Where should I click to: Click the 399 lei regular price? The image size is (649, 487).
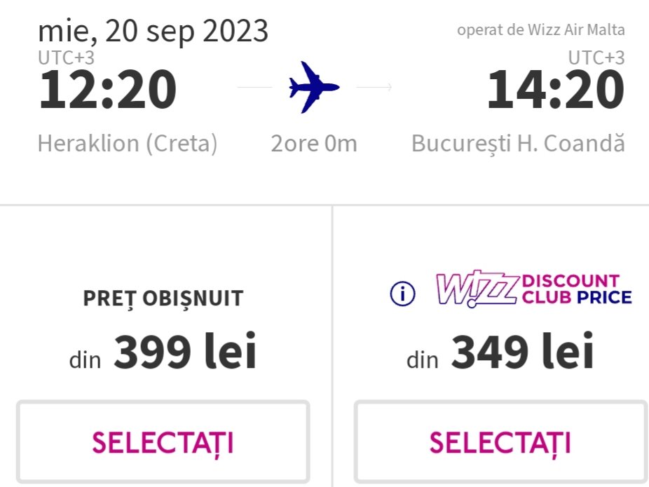pos(185,352)
